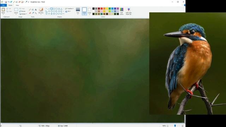Select the Magnifier tool
The width and height of the screenshot is (226, 127).
tap(36, 13)
